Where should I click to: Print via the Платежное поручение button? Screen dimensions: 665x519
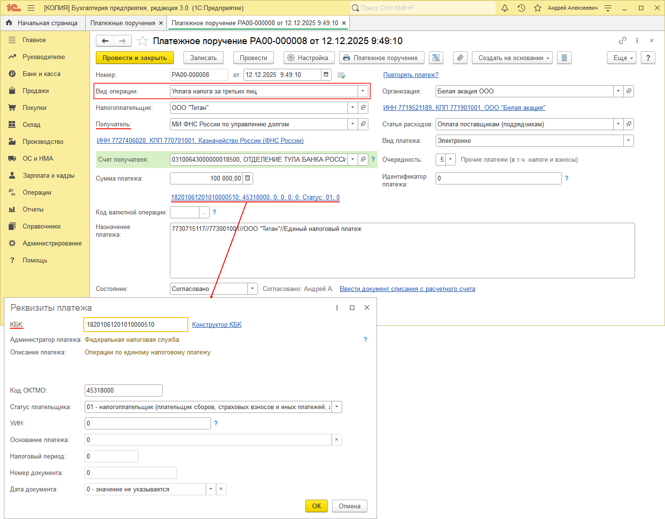[x=382, y=58]
